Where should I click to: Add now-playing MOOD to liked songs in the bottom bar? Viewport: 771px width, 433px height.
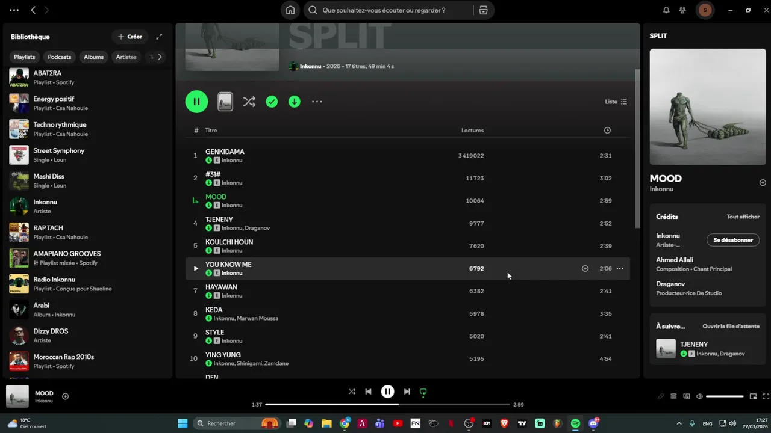tap(66, 396)
